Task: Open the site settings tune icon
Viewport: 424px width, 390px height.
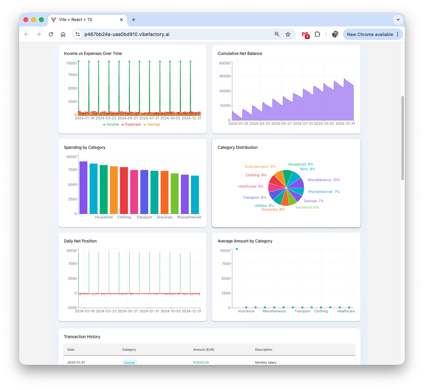Action: (x=78, y=34)
